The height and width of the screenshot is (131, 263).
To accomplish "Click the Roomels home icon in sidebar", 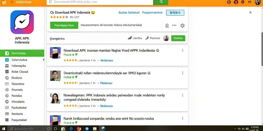I will click(7, 90).
